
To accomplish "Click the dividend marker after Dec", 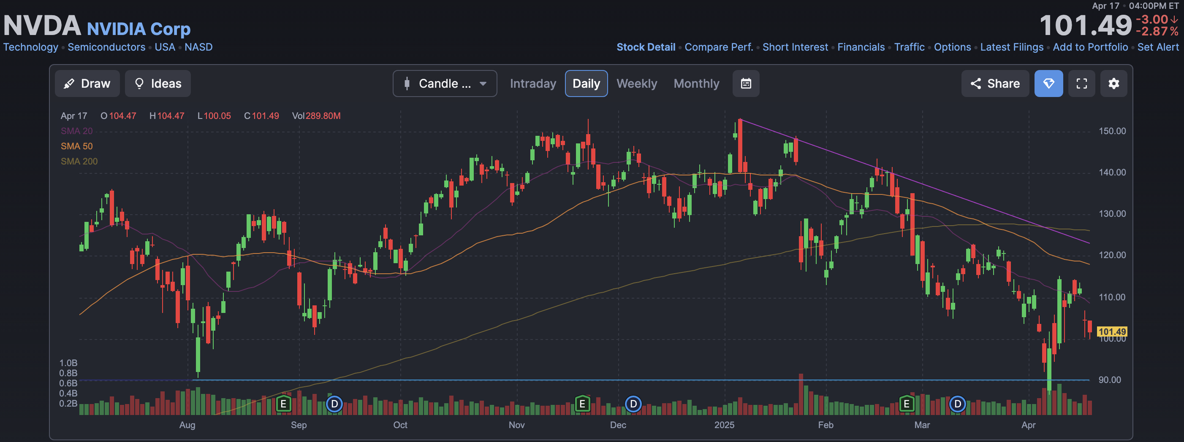I will pos(633,404).
